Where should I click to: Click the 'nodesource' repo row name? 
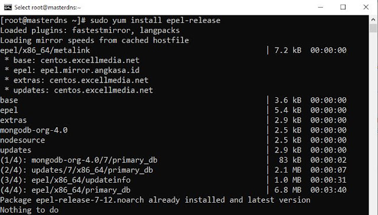(x=22, y=140)
